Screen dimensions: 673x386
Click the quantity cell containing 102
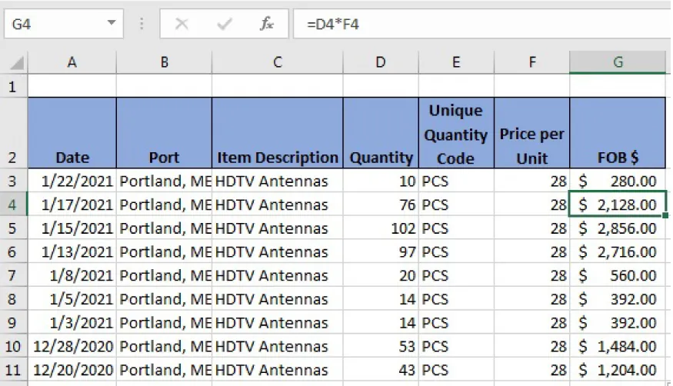pyautogui.click(x=381, y=228)
